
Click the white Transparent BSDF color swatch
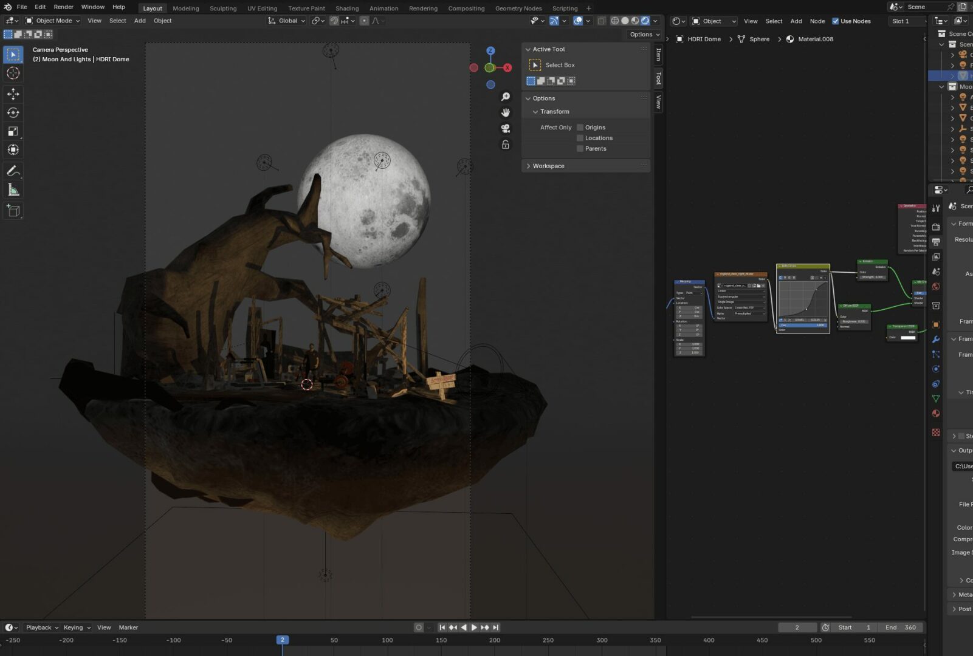pyautogui.click(x=908, y=338)
